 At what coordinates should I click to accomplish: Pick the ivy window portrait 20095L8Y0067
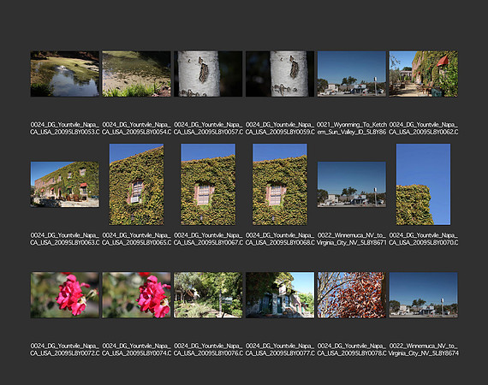click(208, 184)
